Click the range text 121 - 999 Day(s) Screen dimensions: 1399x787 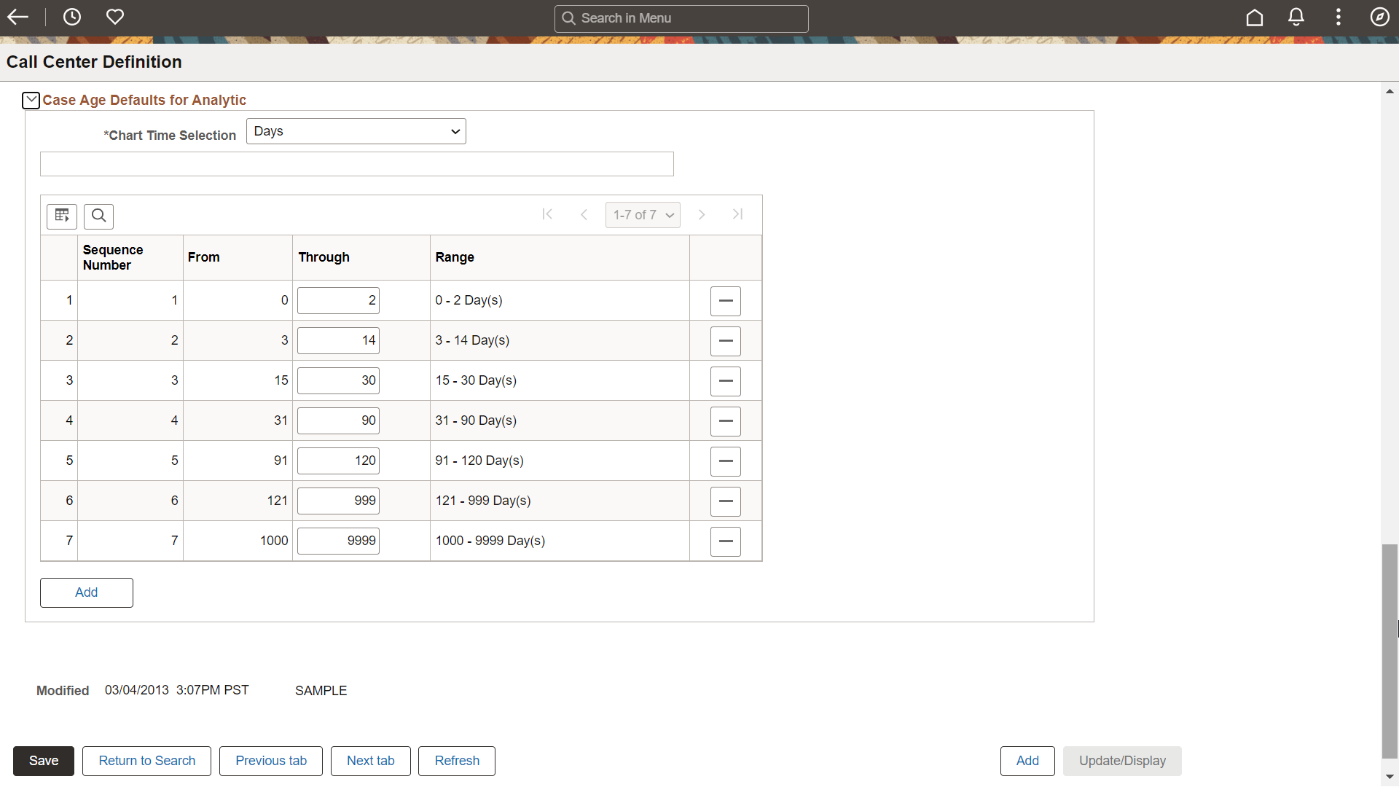483,501
